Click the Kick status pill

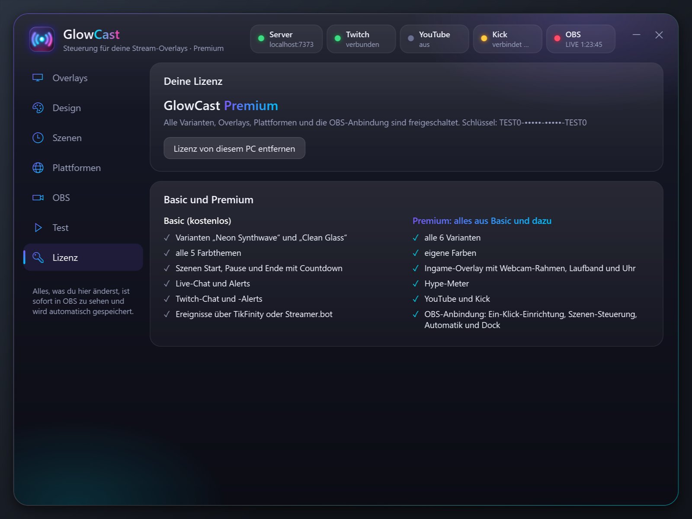click(x=507, y=39)
